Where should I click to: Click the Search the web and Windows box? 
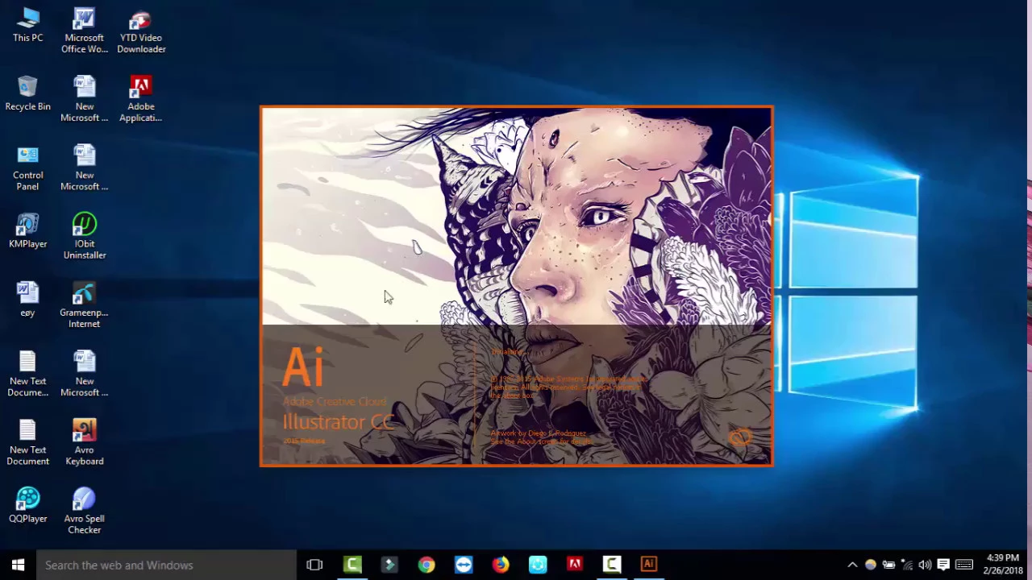[x=166, y=565]
